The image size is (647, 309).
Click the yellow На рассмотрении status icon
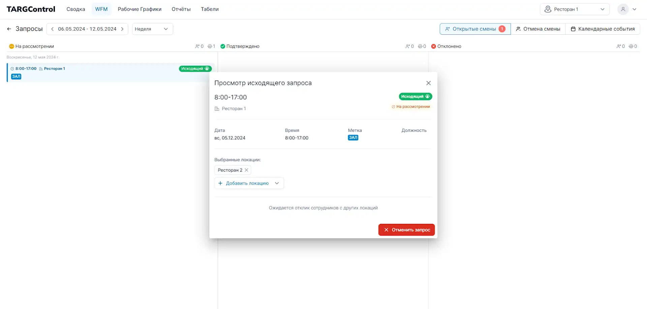click(x=11, y=46)
